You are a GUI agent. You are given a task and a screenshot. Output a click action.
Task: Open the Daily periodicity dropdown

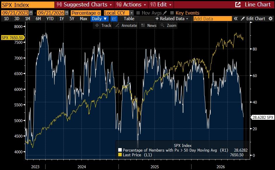100,19
